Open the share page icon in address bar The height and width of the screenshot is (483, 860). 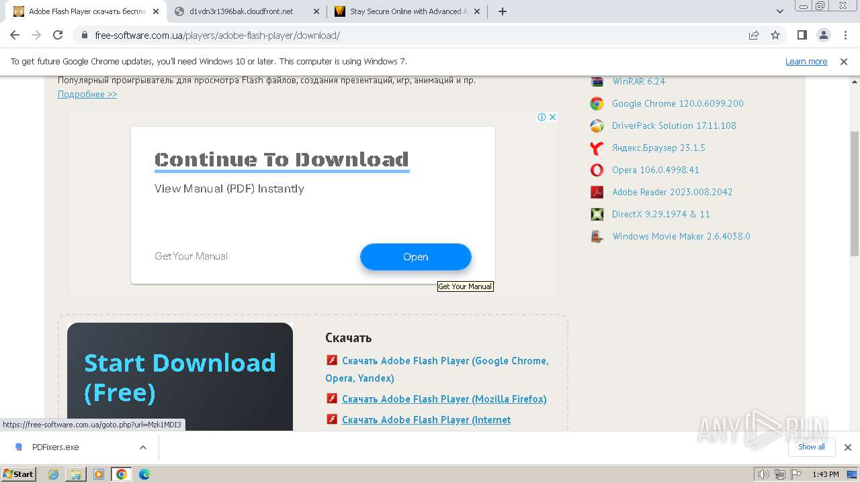(x=754, y=36)
